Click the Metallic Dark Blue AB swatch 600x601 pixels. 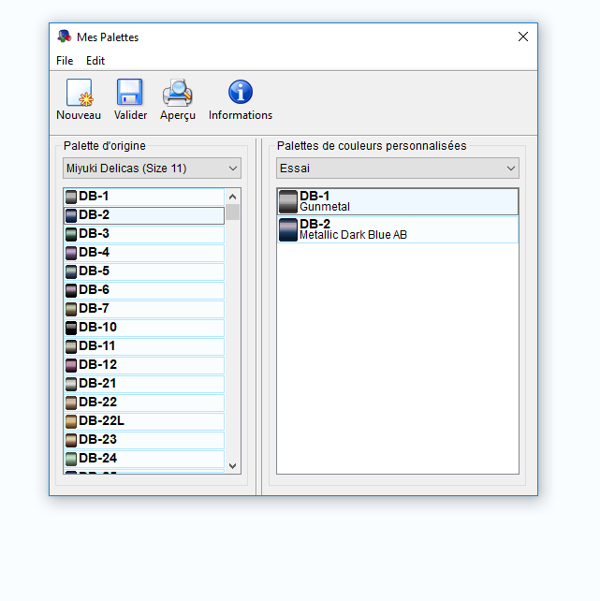click(288, 229)
